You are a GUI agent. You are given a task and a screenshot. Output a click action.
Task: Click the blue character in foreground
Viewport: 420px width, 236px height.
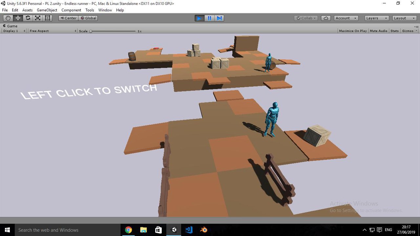(272, 119)
